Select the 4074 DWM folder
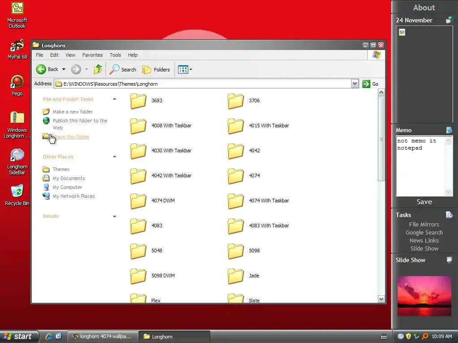This screenshot has height=343, width=458. [x=153, y=201]
